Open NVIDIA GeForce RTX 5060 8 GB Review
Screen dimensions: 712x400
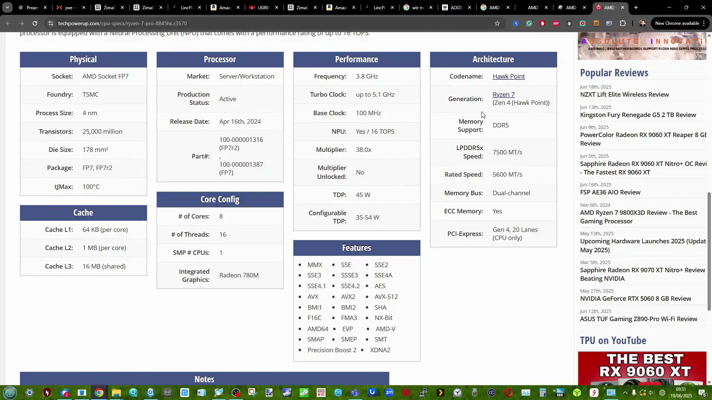(x=635, y=299)
